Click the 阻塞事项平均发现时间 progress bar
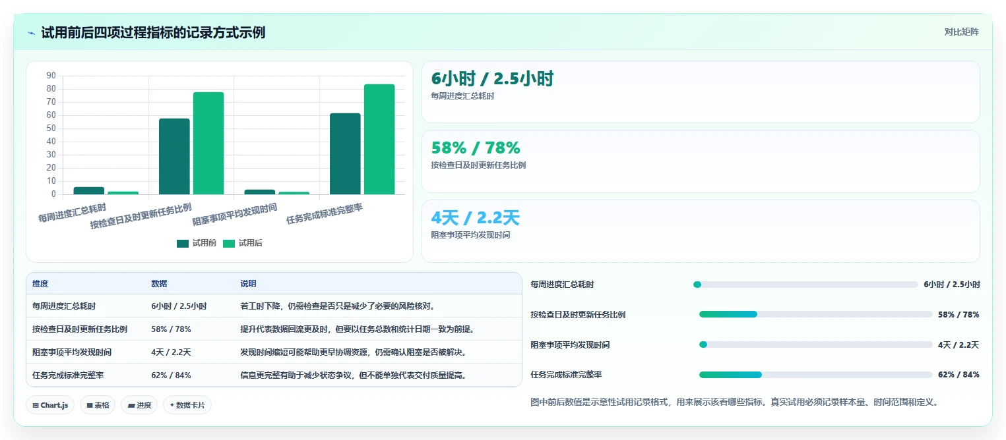 click(816, 344)
